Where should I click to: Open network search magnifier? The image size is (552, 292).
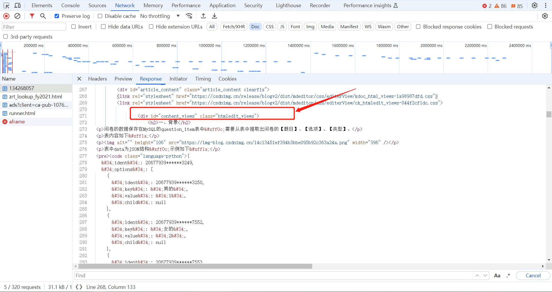[43, 16]
